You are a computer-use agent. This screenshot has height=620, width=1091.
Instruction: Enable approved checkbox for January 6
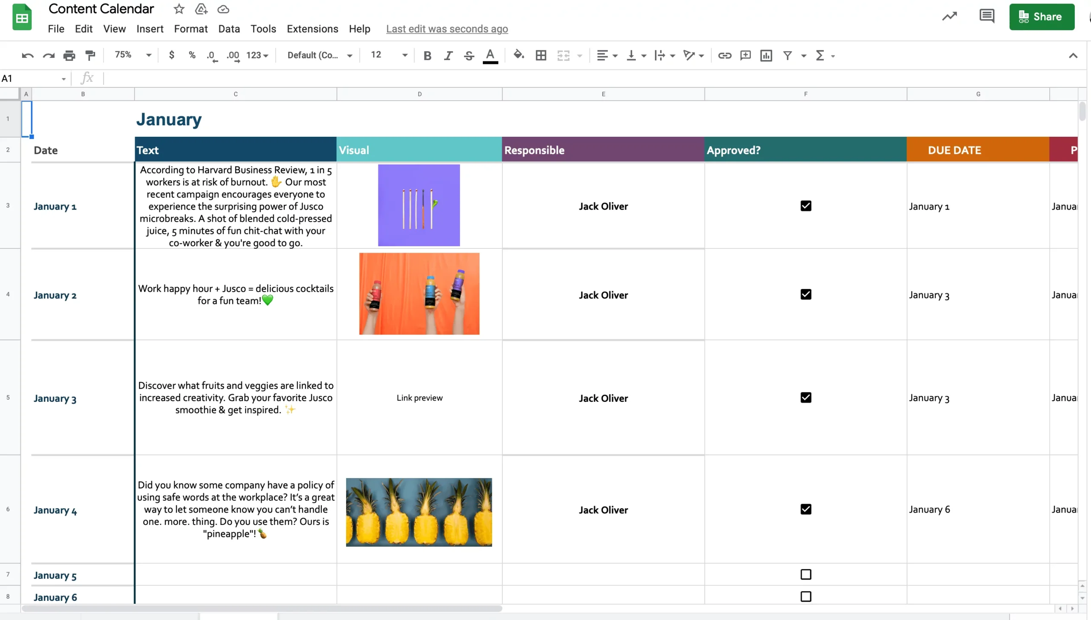(805, 596)
